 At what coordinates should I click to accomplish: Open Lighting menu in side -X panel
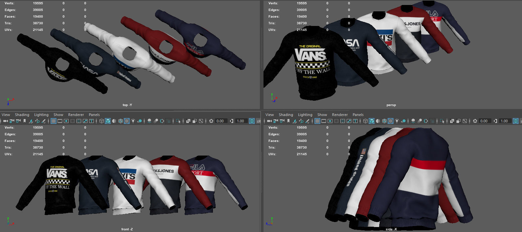click(305, 115)
